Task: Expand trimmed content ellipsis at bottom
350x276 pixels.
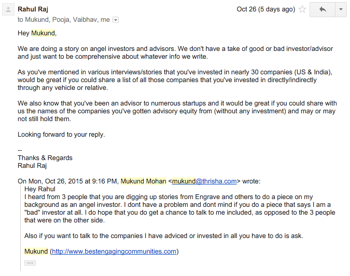Action: point(30,263)
